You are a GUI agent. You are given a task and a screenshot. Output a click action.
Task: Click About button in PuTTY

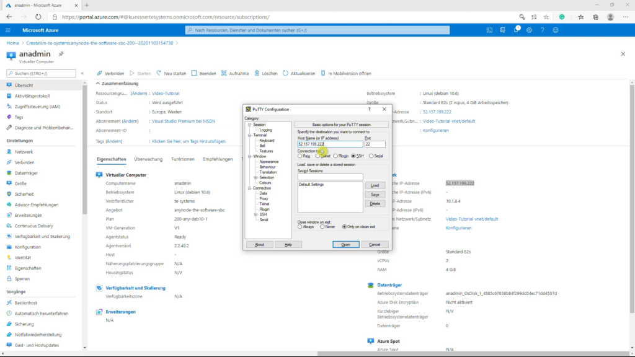(x=260, y=244)
